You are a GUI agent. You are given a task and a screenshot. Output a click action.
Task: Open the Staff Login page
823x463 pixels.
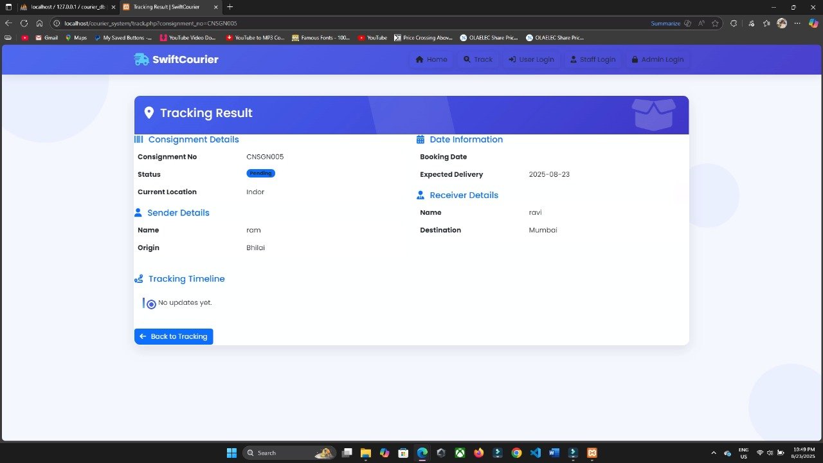point(592,60)
